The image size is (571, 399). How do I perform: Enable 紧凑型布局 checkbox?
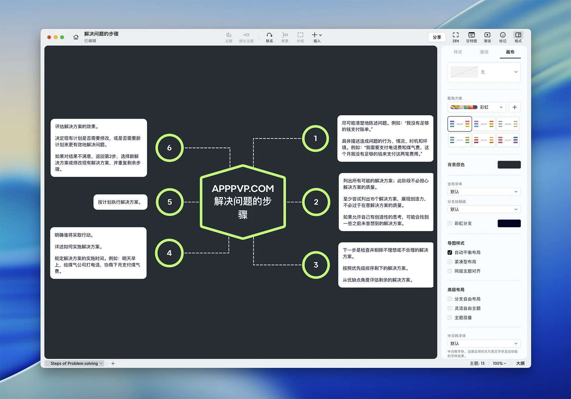point(450,262)
